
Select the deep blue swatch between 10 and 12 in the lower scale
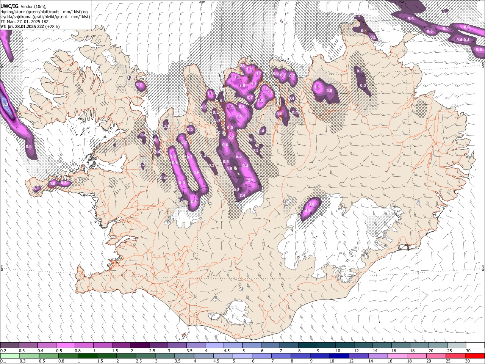[x=339, y=356]
